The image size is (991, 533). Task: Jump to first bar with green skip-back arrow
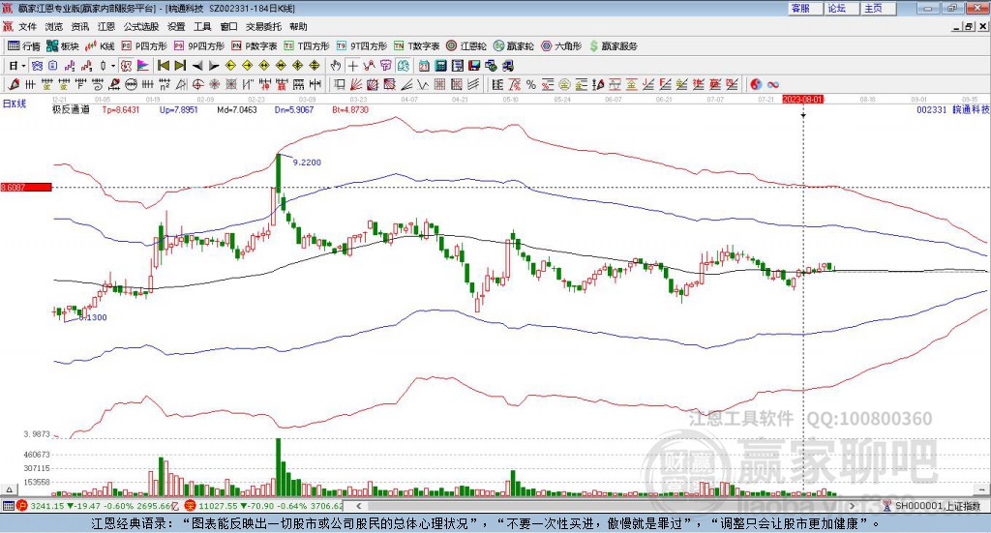click(163, 66)
